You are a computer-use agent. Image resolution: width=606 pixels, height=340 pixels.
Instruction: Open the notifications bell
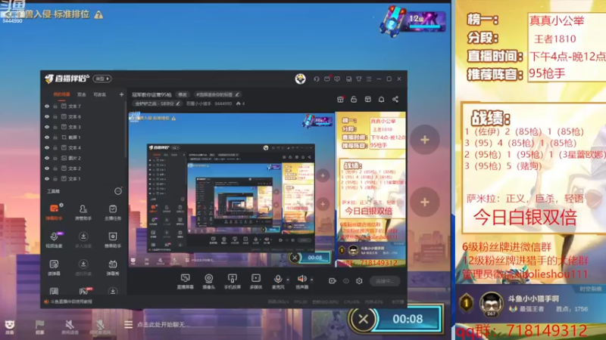(x=382, y=100)
